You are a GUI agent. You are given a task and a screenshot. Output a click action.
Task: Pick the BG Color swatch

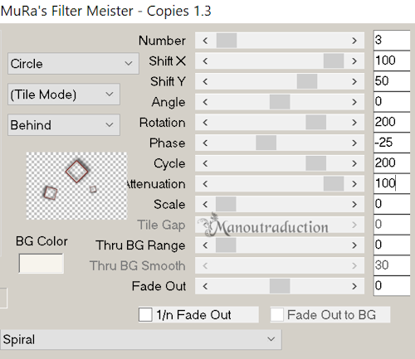[x=41, y=264]
